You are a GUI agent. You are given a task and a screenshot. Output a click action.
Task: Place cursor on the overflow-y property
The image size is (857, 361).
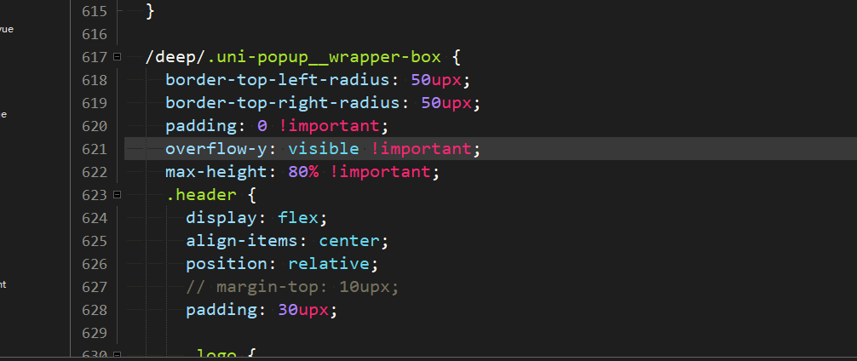point(216,148)
